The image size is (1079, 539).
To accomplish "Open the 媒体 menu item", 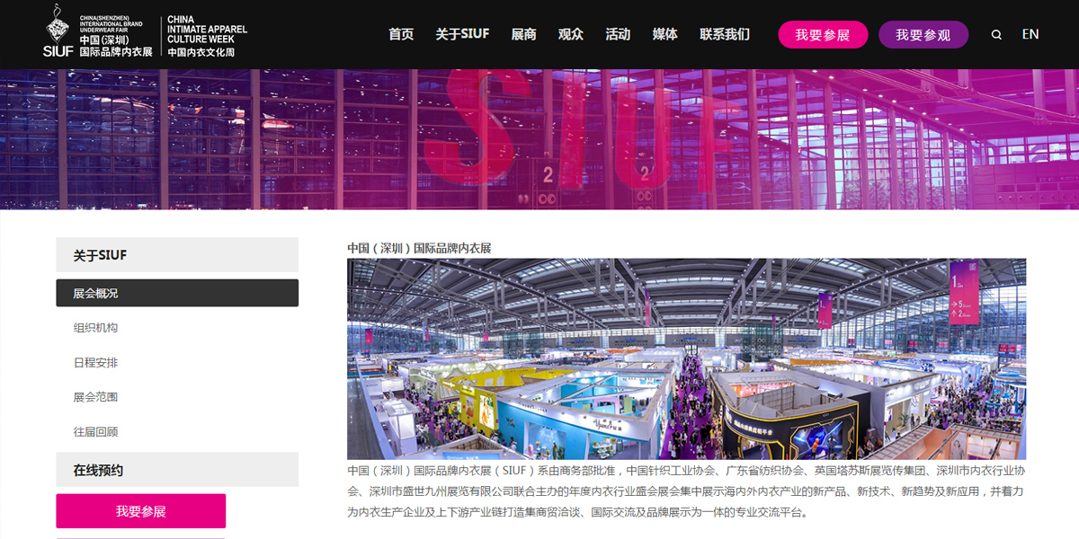I will (x=665, y=34).
